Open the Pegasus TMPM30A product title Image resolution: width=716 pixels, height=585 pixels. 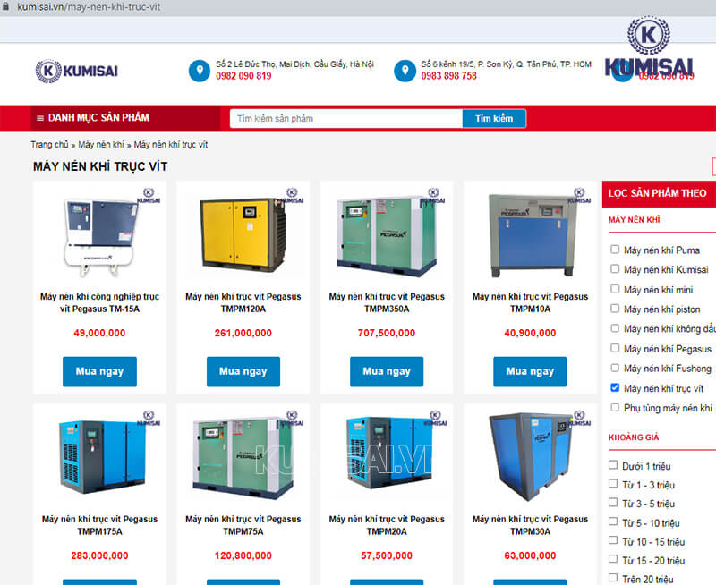(530, 525)
